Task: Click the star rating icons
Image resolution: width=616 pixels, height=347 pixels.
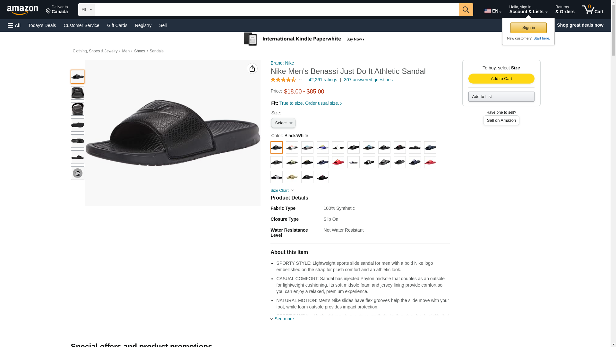Action: pos(283,80)
